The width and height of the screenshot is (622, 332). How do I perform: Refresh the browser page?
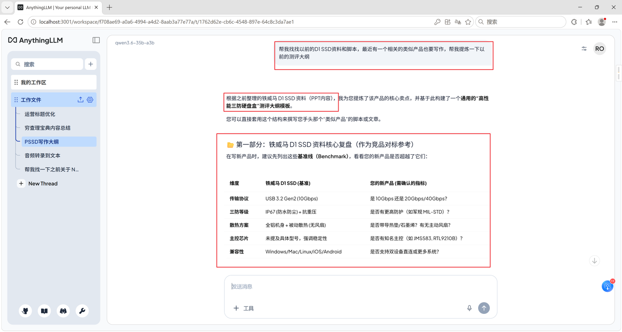[x=20, y=22]
